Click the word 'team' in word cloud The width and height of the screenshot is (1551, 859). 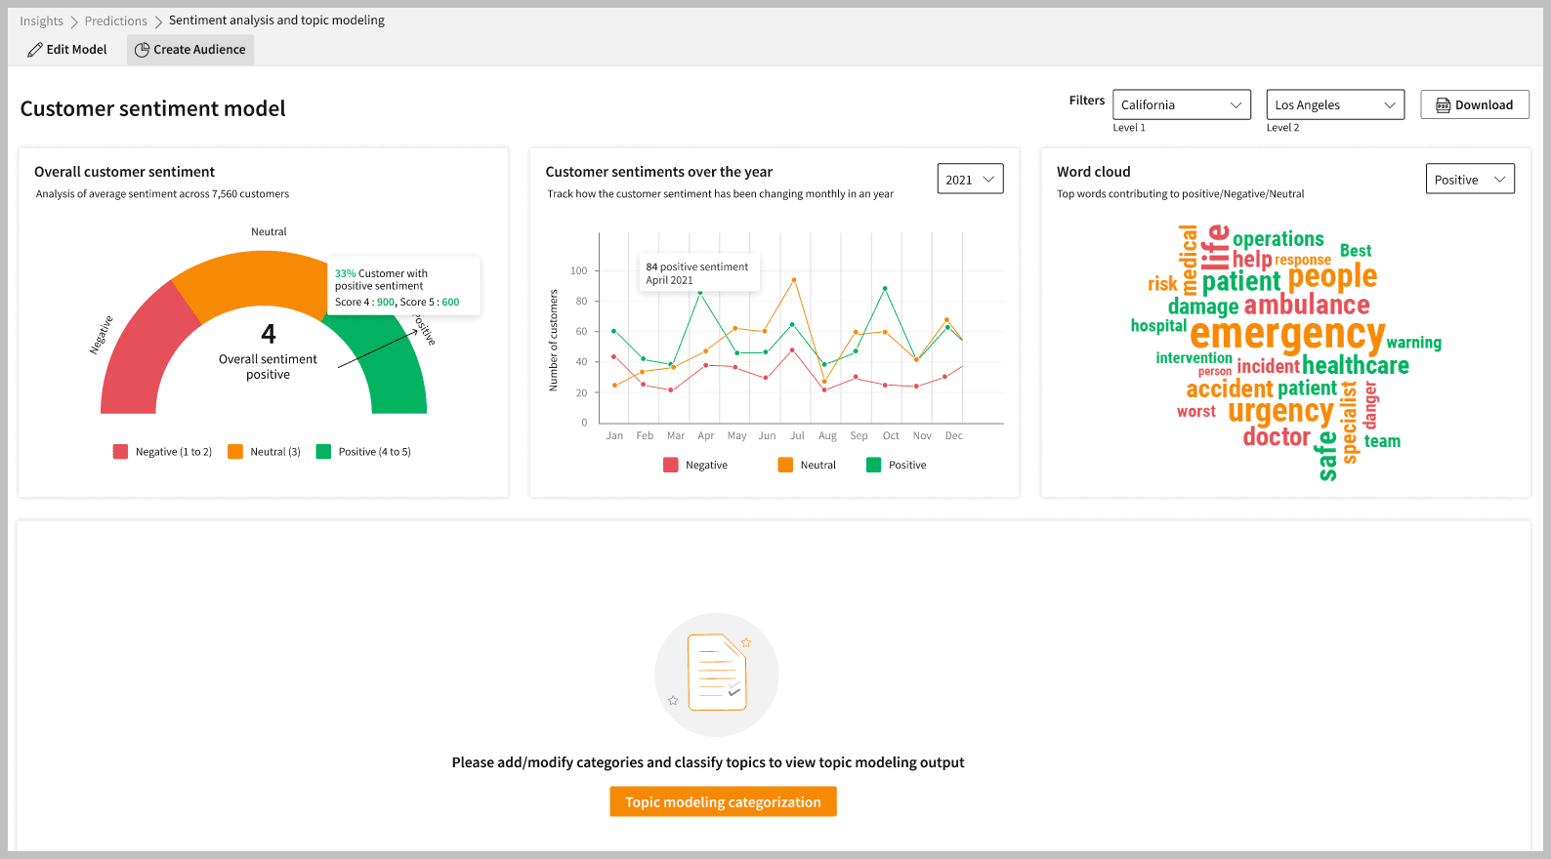(x=1382, y=441)
